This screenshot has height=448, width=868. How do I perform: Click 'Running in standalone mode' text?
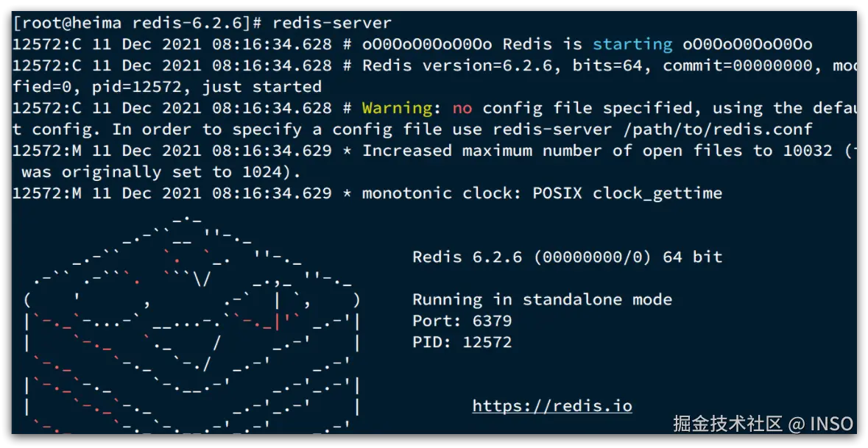click(x=542, y=299)
